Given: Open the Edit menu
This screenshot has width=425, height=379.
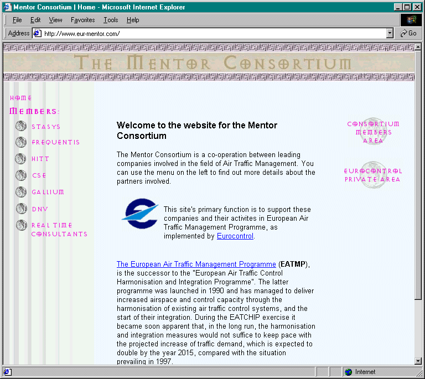Looking at the screenshot, I should [35, 20].
